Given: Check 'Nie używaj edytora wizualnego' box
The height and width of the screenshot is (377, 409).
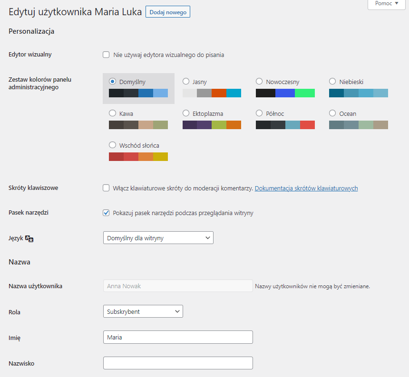Looking at the screenshot, I should [x=106, y=55].
